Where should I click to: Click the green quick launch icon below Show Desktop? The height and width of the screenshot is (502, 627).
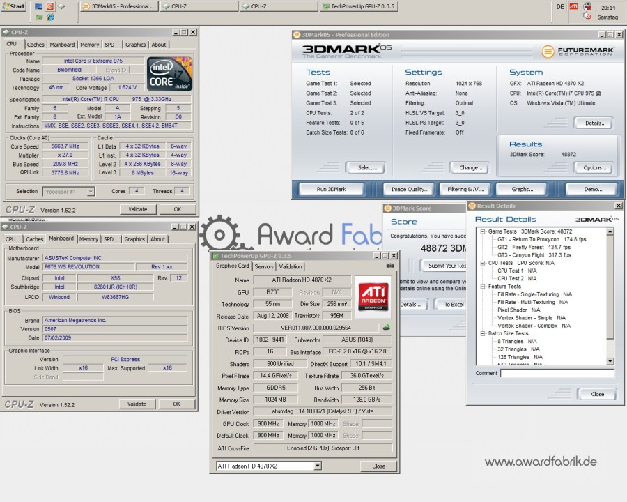click(39, 17)
